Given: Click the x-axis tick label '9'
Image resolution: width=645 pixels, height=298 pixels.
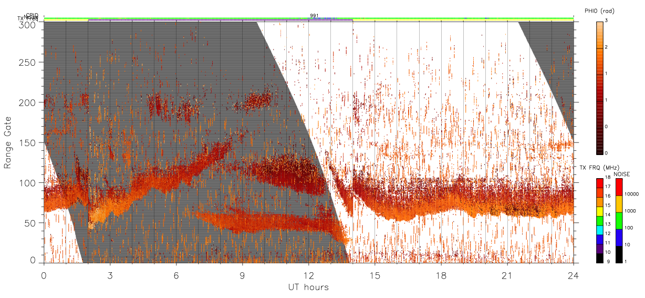Looking at the screenshot, I should click(x=242, y=275).
